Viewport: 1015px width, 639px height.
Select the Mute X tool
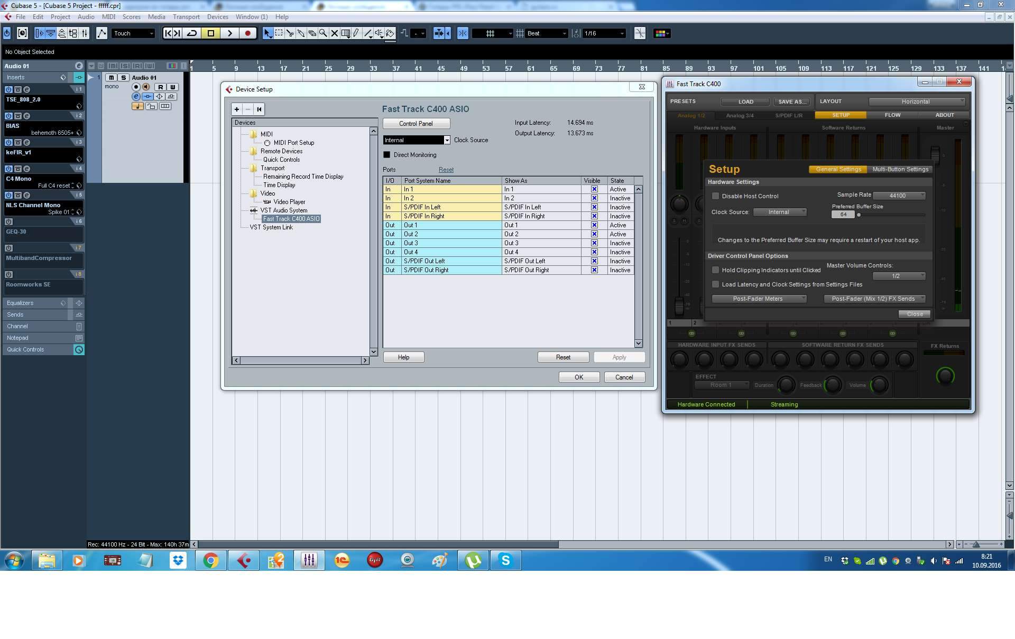[334, 33]
